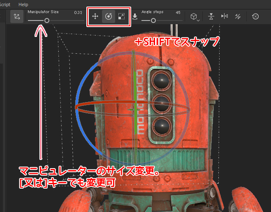
Task: Click the robot's top camera lens
Action: pos(160,78)
